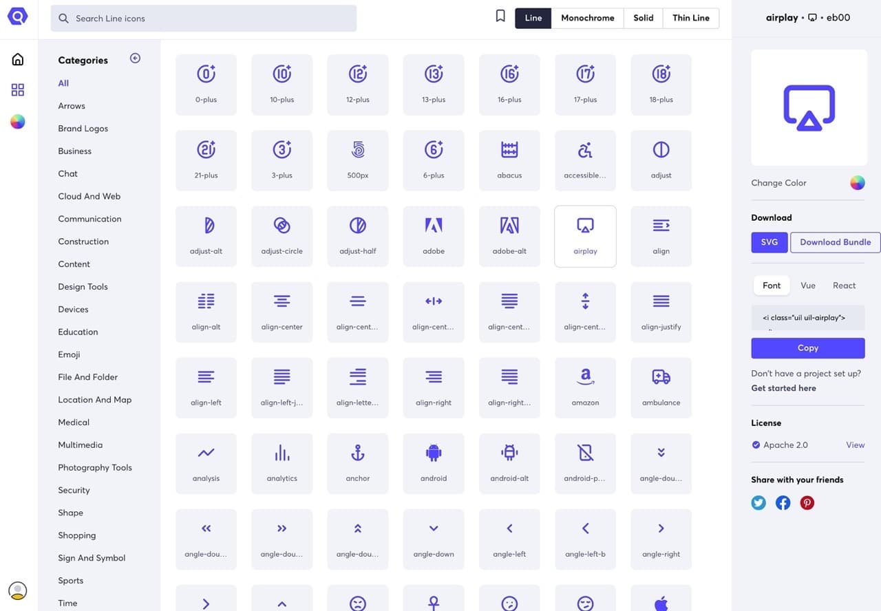The height and width of the screenshot is (611, 881).
Task: Filter by Devices category
Action: (74, 310)
